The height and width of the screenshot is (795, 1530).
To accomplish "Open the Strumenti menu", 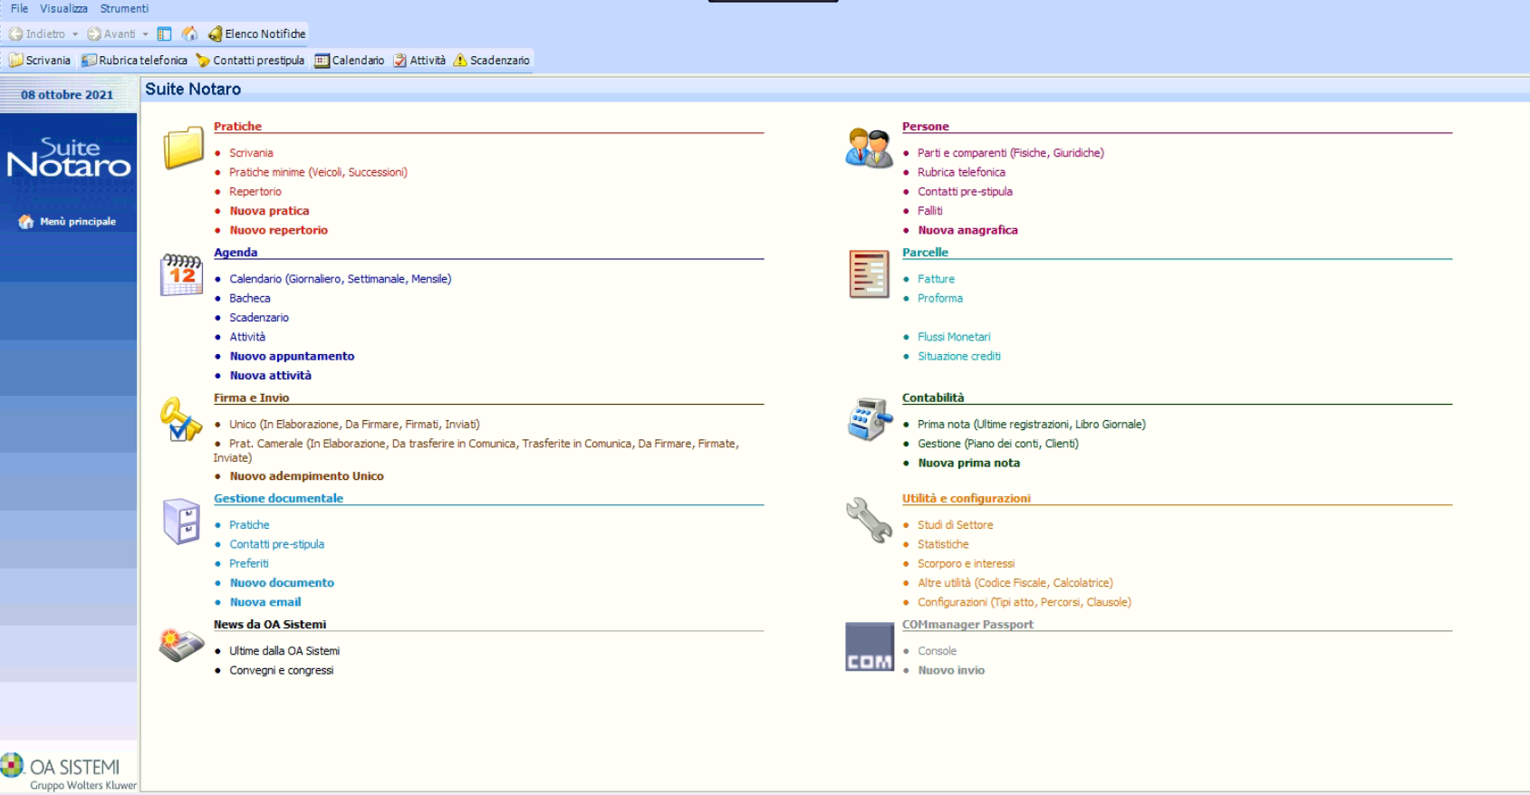I will (x=124, y=8).
